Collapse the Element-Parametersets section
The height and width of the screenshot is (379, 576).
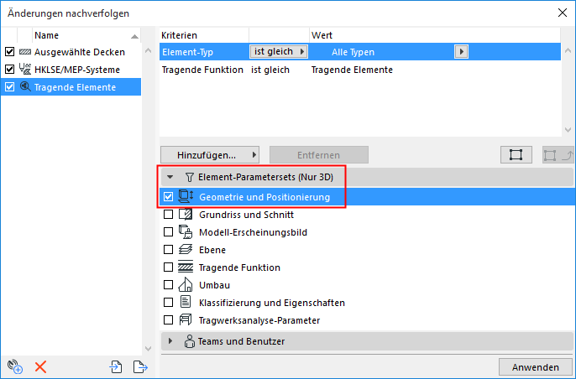click(170, 177)
